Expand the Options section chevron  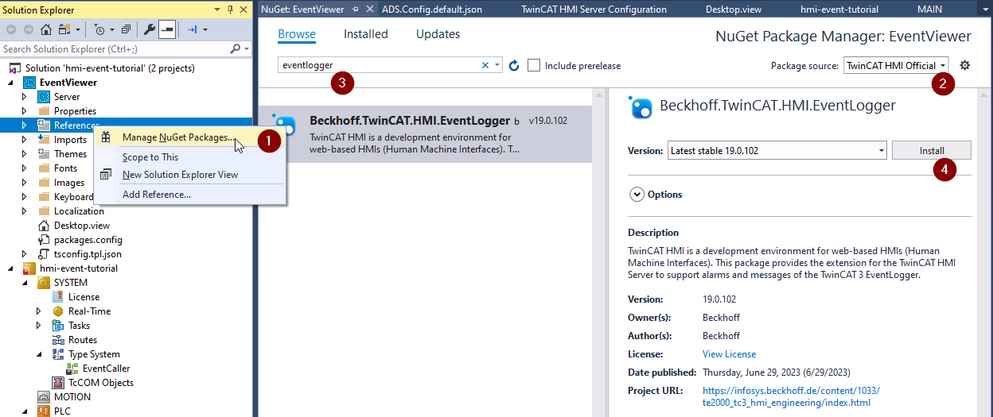637,194
